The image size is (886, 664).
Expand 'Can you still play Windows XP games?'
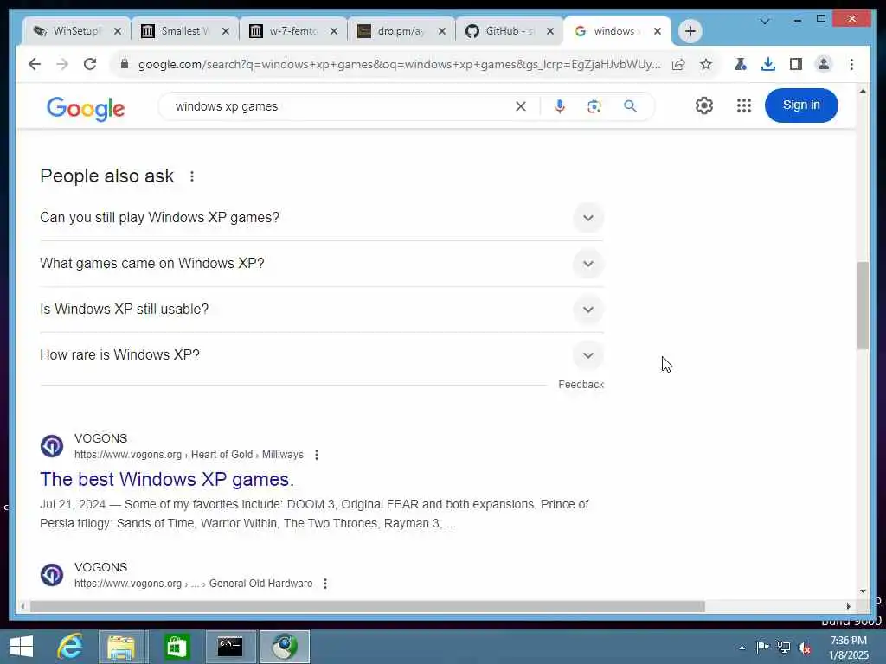587,218
